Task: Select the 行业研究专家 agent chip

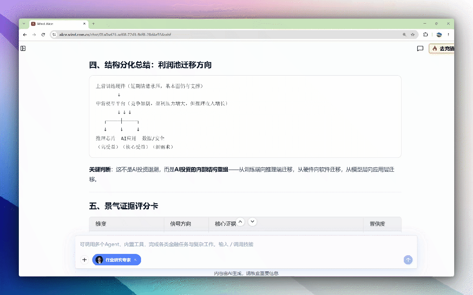Action: tap(116, 260)
